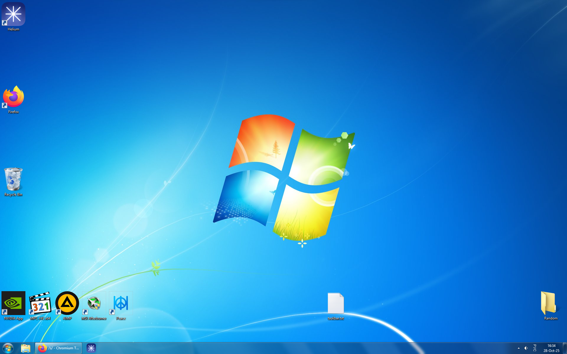Select the Helium desktop shortcut
The image size is (567, 354).
(13, 14)
